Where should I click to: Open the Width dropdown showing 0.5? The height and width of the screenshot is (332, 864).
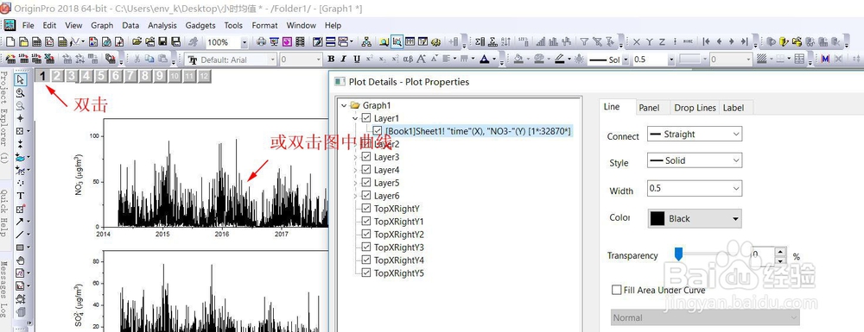(694, 189)
